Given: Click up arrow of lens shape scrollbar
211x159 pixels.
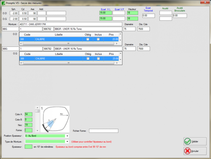Looking at the screenshot, I should coord(37,108).
